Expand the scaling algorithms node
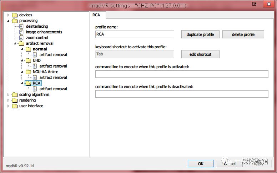Viewport: 277px width, 173px height. 8,95
